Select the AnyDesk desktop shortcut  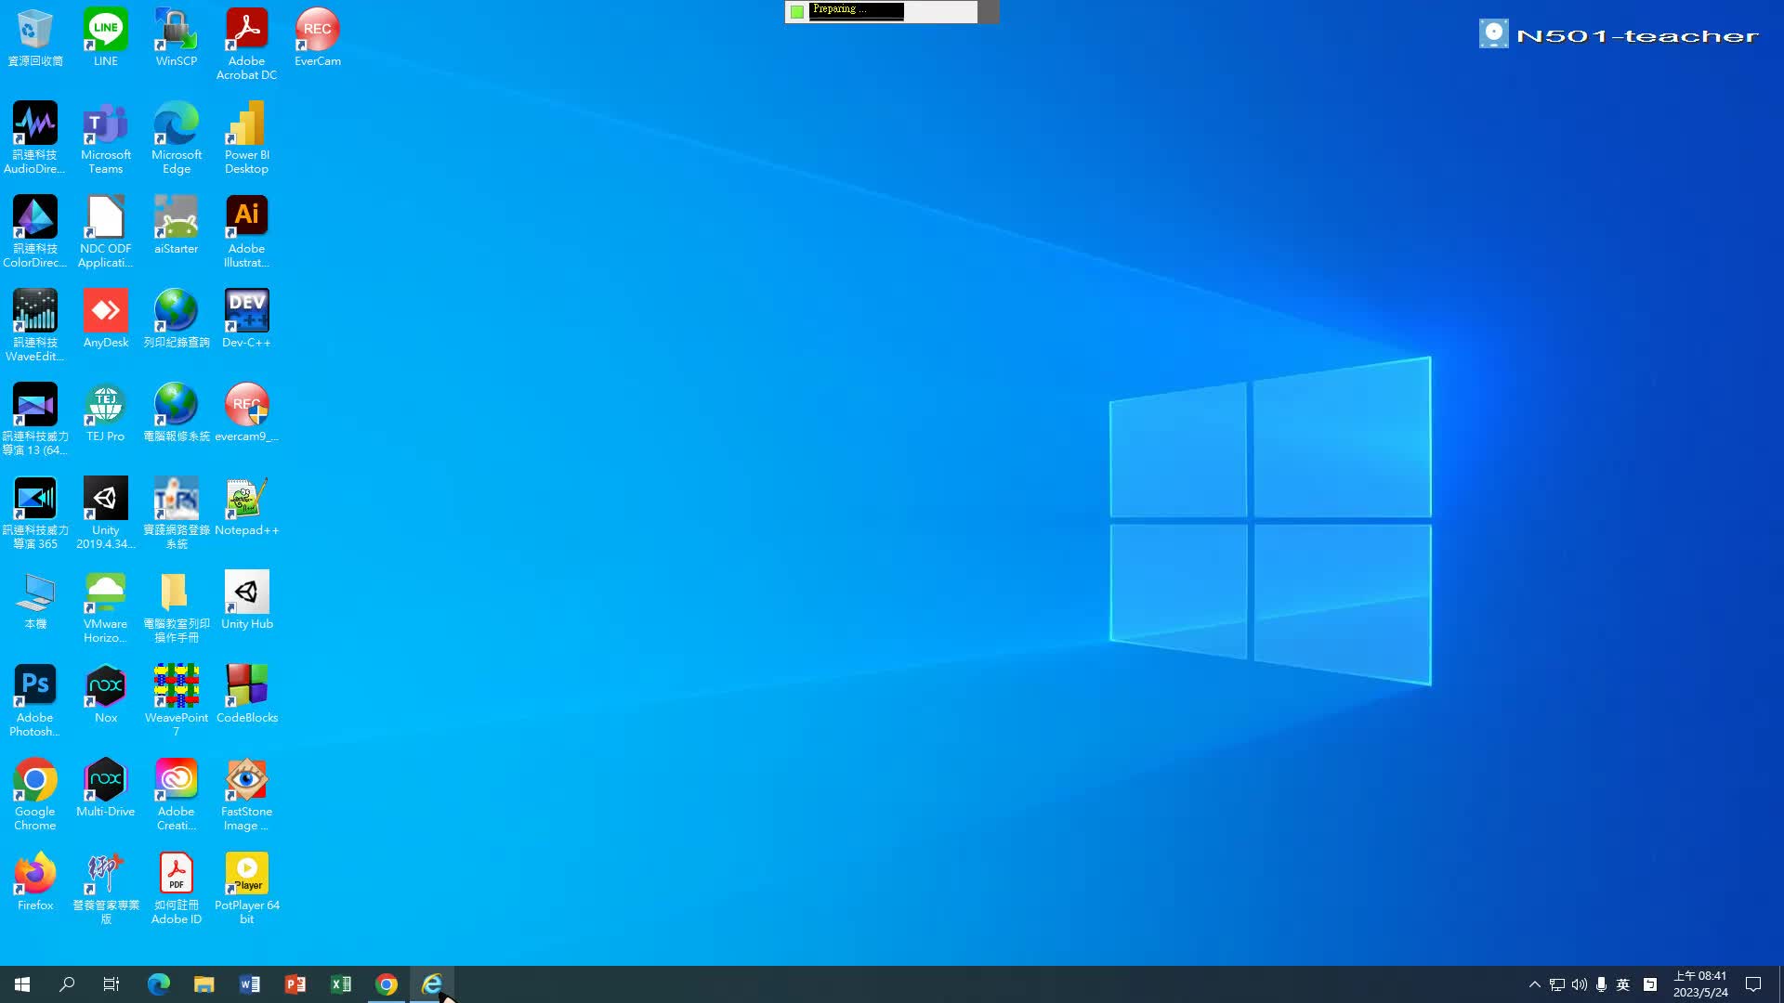pos(106,319)
